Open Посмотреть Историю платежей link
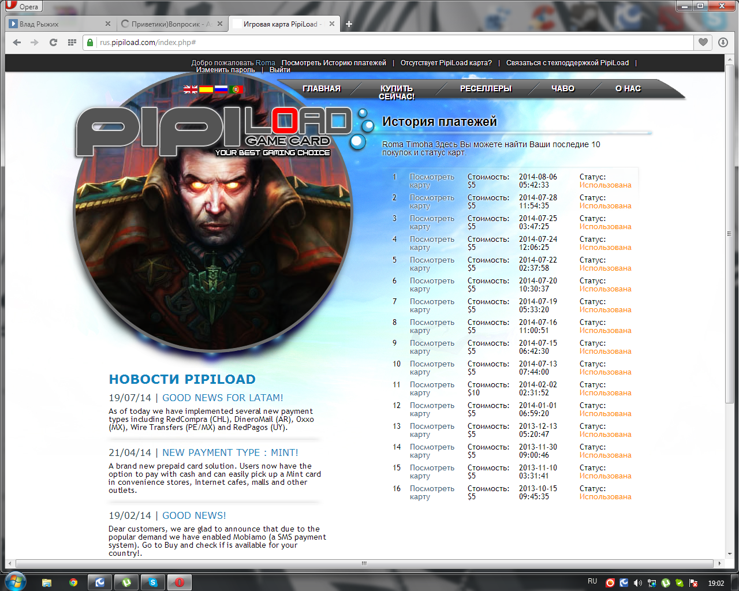The image size is (739, 591). point(334,63)
